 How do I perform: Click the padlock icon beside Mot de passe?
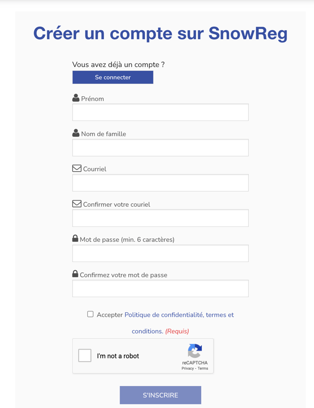[75, 238]
